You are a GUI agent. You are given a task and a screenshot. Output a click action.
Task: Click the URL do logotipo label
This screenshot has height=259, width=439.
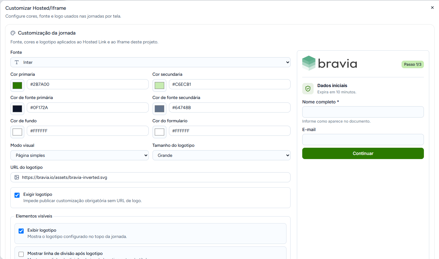pyautogui.click(x=26, y=167)
